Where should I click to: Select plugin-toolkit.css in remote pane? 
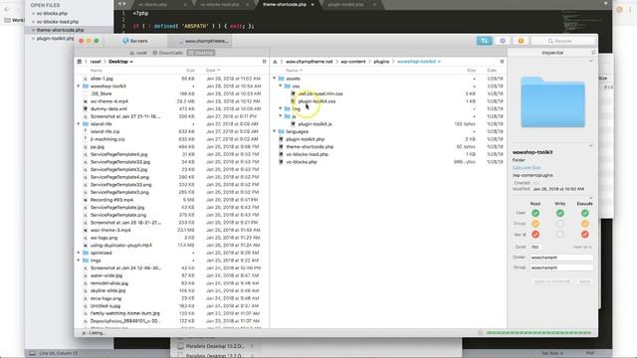[x=317, y=101]
